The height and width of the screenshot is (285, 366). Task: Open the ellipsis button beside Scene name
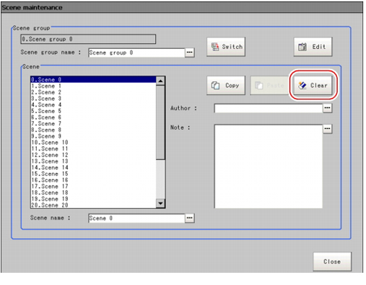190,218
